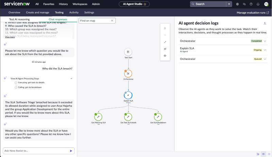
Task: Zoom in on the map with plus
Action: click(165, 28)
